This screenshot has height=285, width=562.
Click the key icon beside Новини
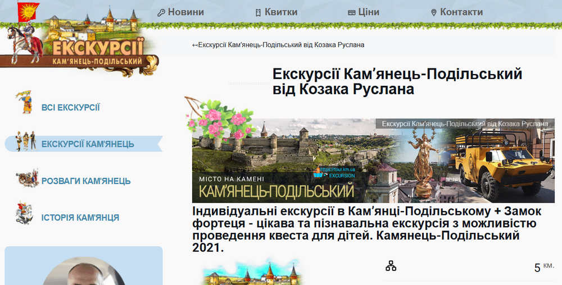161,13
